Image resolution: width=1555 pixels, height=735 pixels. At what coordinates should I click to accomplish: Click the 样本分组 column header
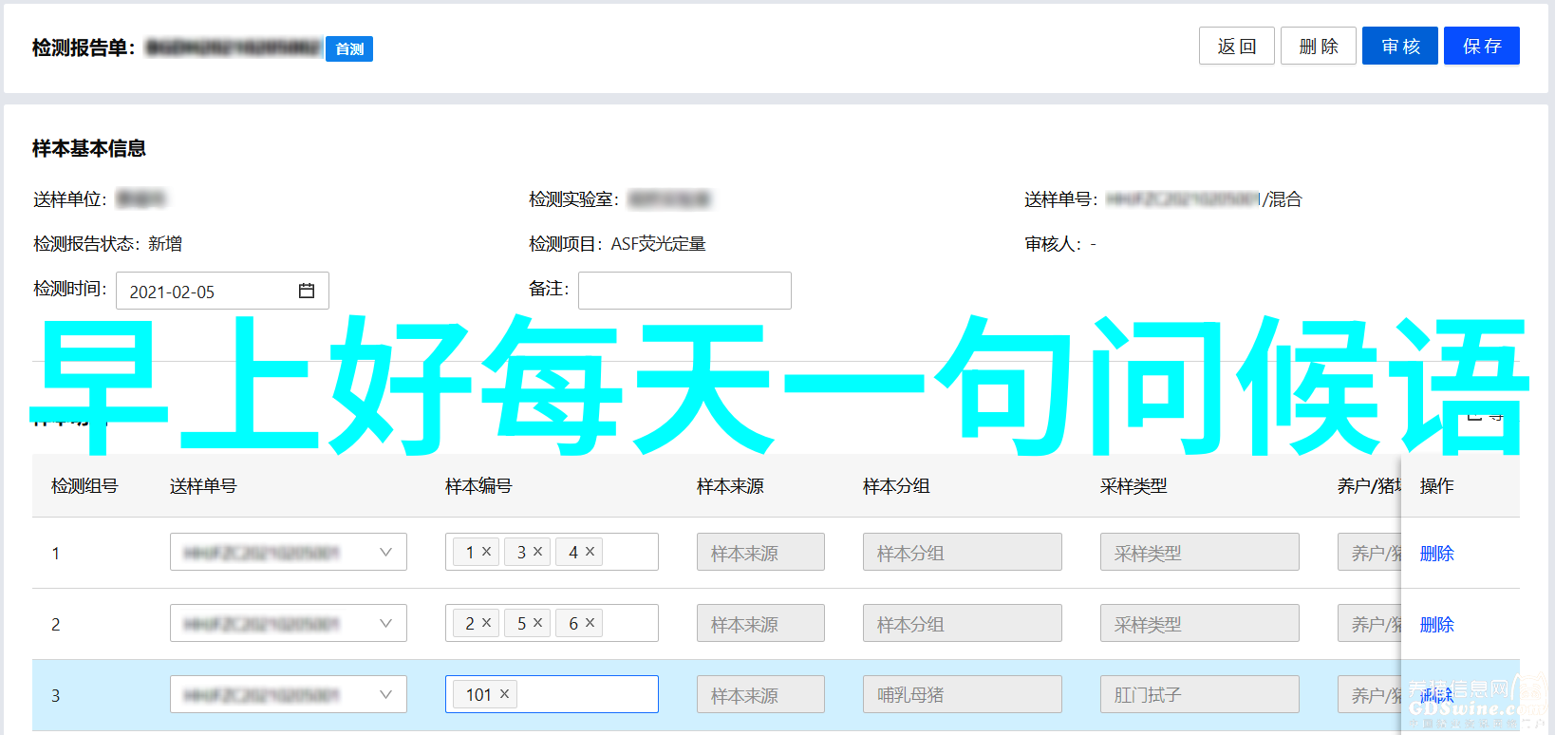point(896,485)
